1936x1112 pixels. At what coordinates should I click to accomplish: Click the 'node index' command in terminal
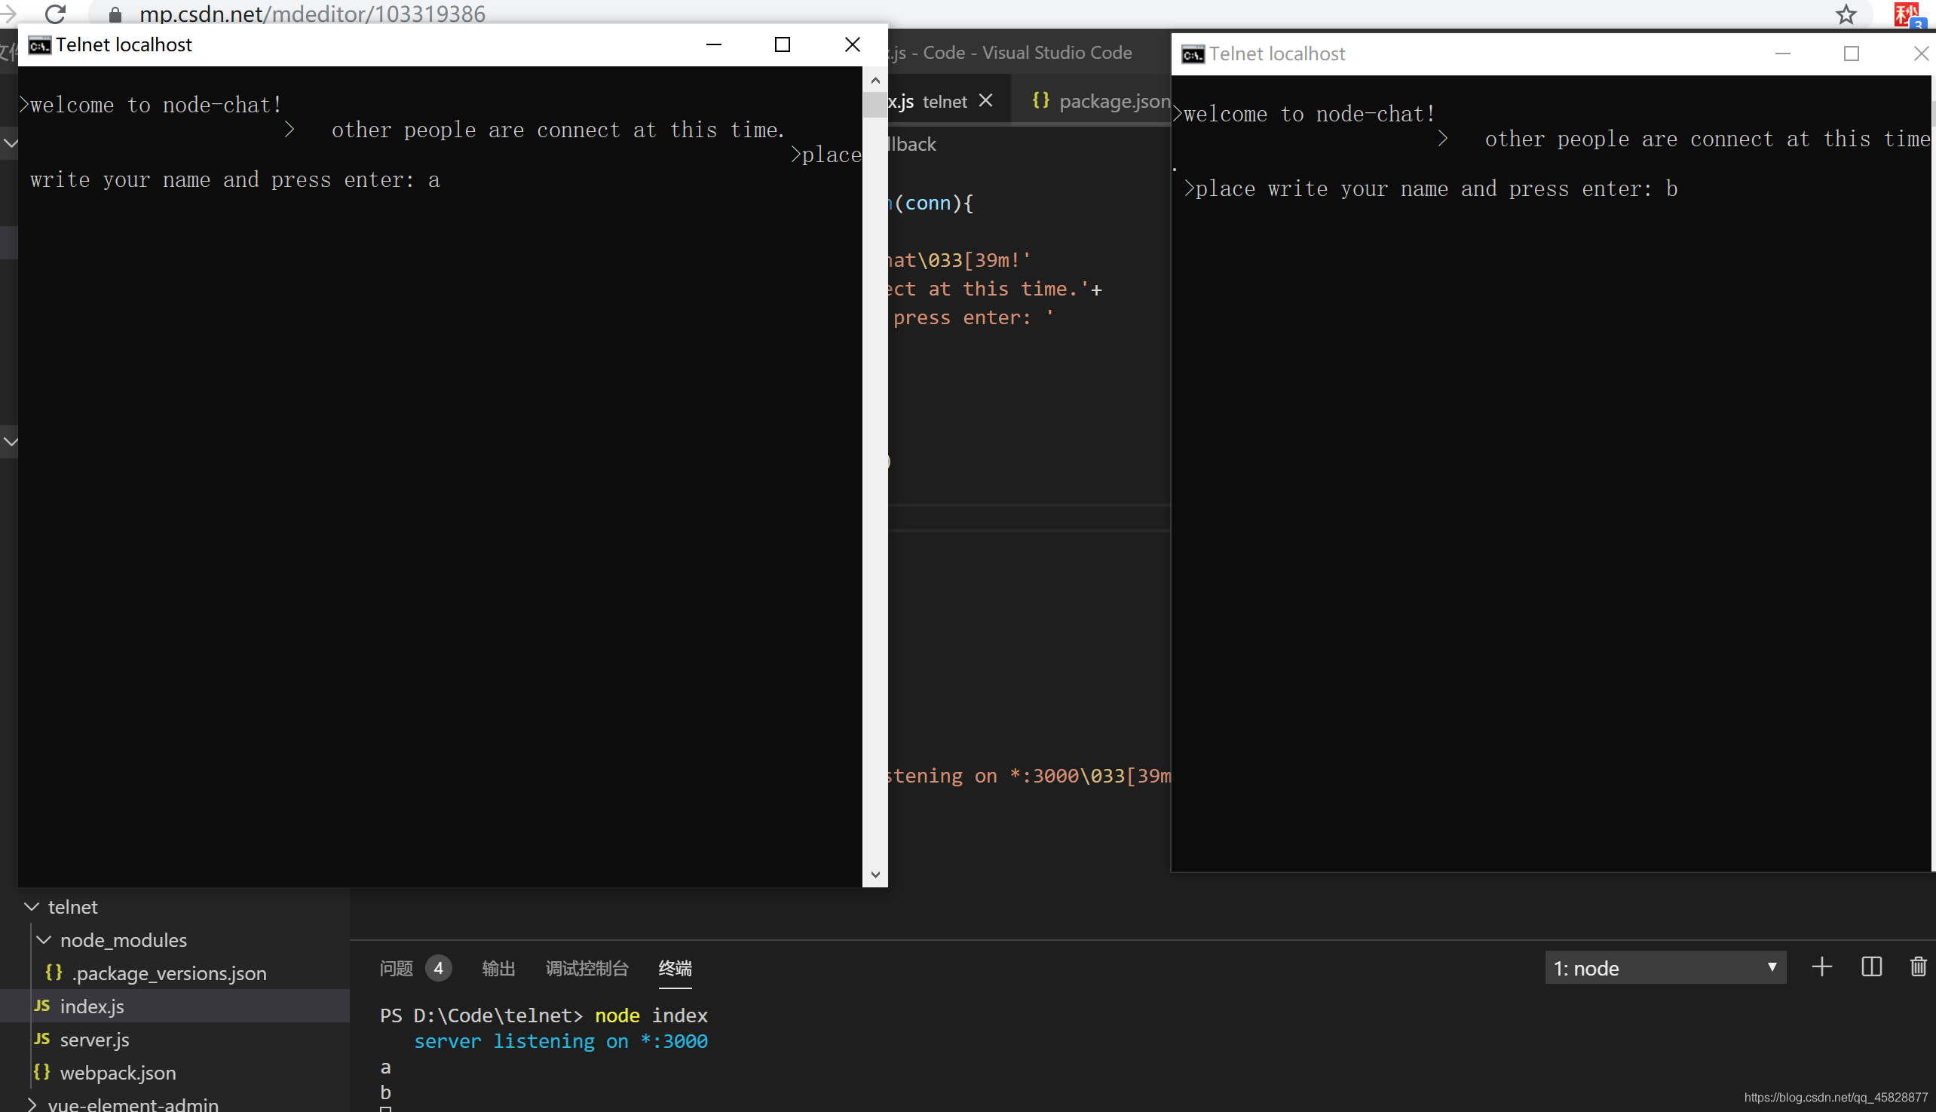pyautogui.click(x=651, y=1016)
